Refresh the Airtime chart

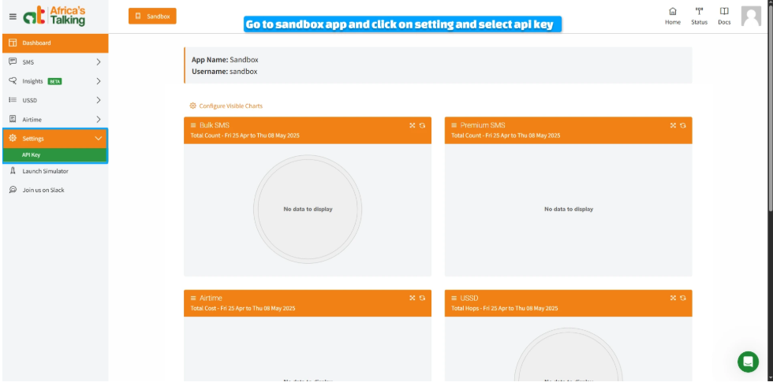point(423,298)
